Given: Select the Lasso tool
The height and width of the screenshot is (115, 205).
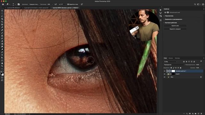Looking at the screenshot, I should (x=2, y=16).
